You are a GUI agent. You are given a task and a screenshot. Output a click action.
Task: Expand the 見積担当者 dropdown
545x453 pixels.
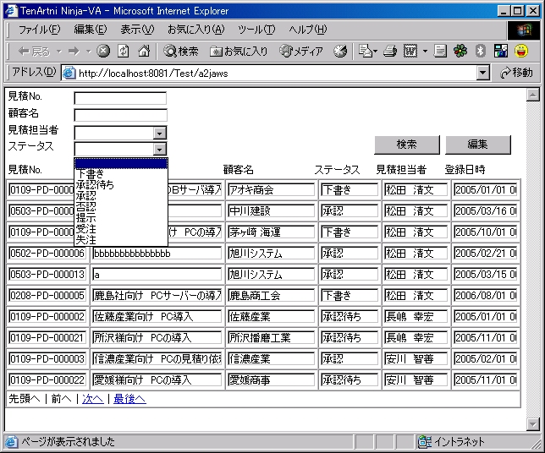click(x=159, y=132)
